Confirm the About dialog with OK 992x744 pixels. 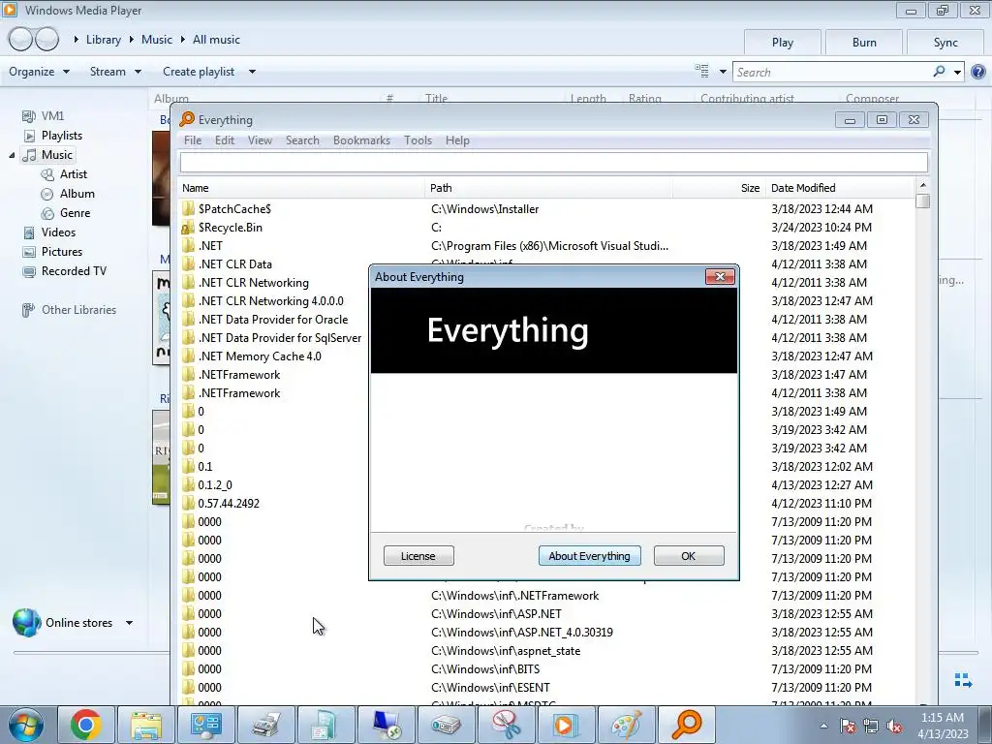[689, 556]
